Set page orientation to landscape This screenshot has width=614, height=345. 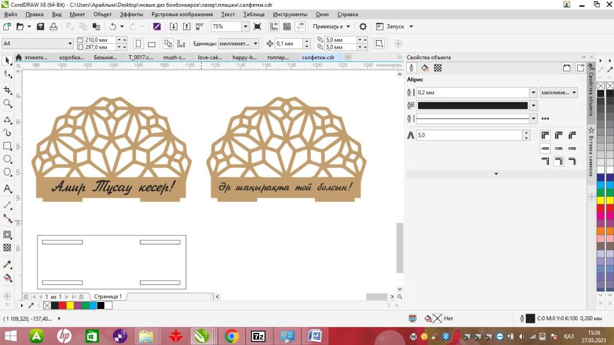click(x=151, y=44)
